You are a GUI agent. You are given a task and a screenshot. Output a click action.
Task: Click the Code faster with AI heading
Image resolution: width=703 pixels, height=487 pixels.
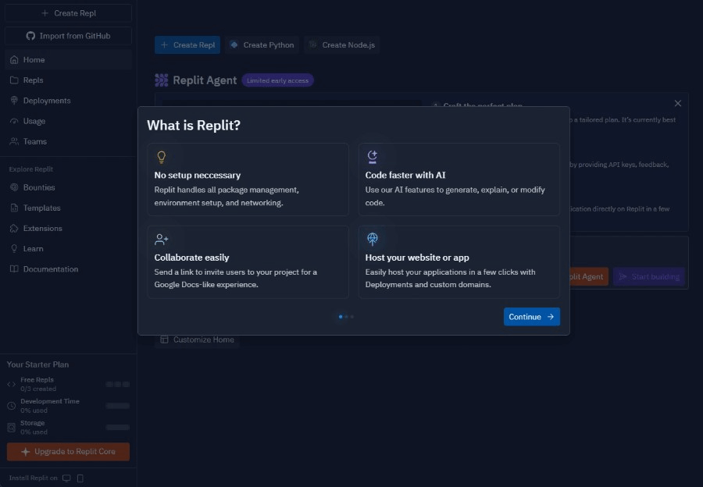coord(405,175)
